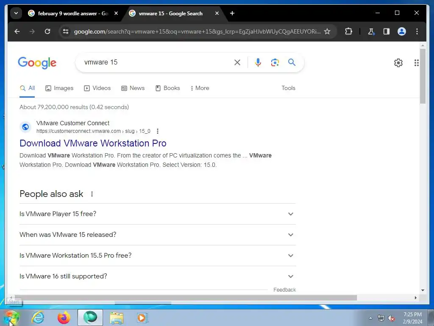Expand 'Is VMware 16 still supported?'
Screen dimensions: 434x326
[158, 276]
